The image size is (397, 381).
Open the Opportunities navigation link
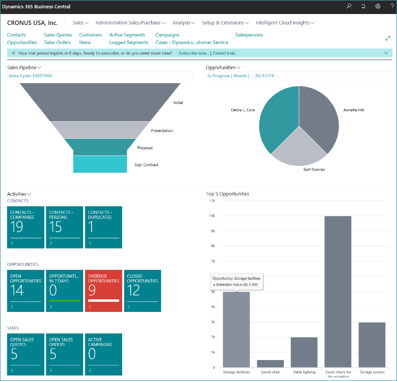22,42
